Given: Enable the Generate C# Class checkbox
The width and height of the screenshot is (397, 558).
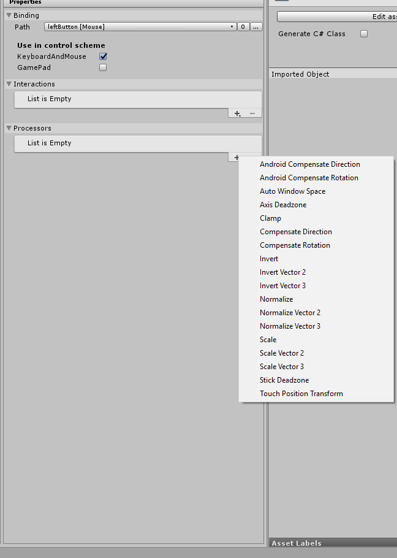Looking at the screenshot, I should 364,34.
